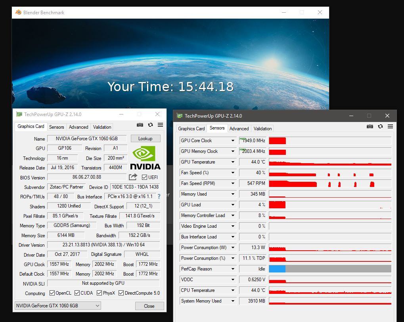Image resolution: width=404 pixels, height=322 pixels.
Task: Click the BIOS export share icon
Action: pyautogui.click(x=133, y=177)
